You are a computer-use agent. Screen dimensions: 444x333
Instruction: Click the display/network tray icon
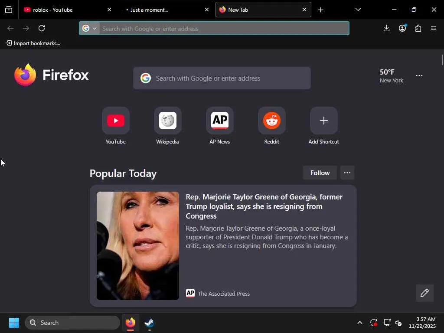pyautogui.click(x=387, y=323)
